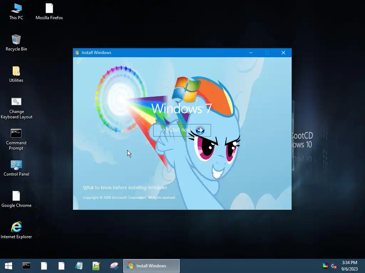
Task: Click Install Windows taskbar button
Action: (x=151, y=266)
